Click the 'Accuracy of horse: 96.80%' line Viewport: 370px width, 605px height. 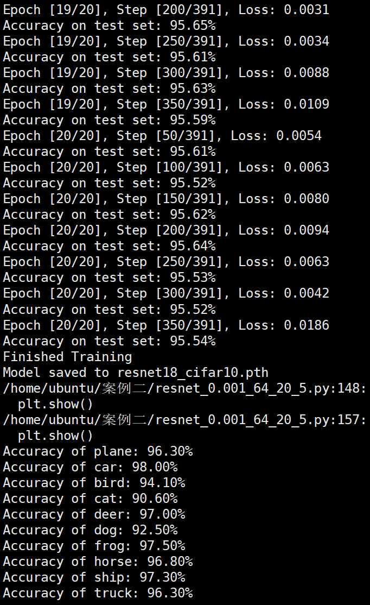(x=98, y=562)
